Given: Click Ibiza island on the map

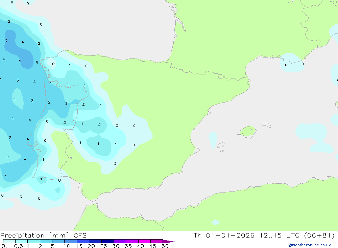Looking at the screenshot, I should coord(220,146).
